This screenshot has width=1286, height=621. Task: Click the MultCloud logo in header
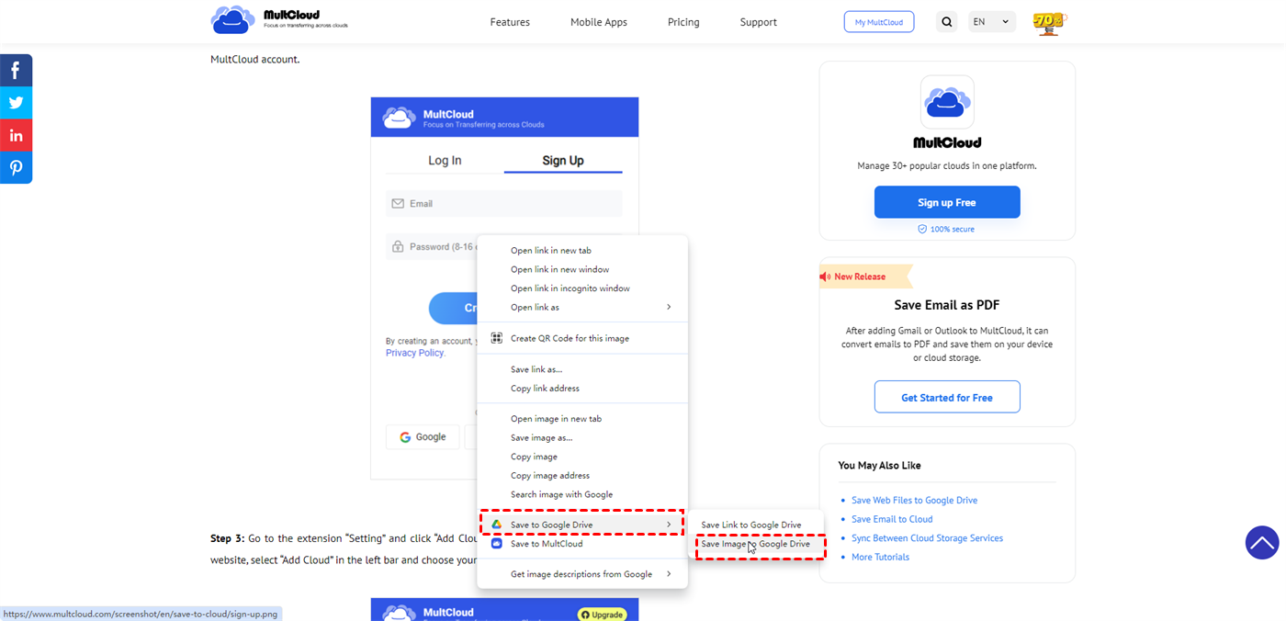279,20
